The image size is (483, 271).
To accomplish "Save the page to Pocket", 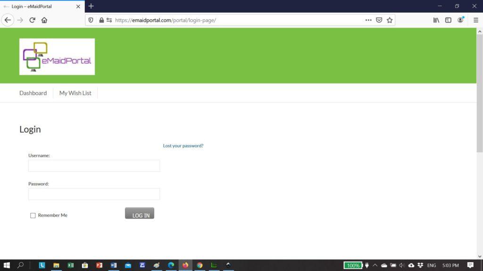I will coord(379,20).
